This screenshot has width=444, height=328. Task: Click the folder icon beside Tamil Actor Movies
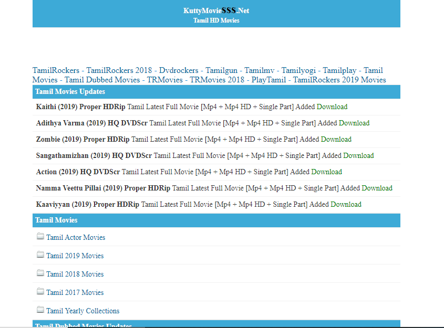tap(40, 236)
